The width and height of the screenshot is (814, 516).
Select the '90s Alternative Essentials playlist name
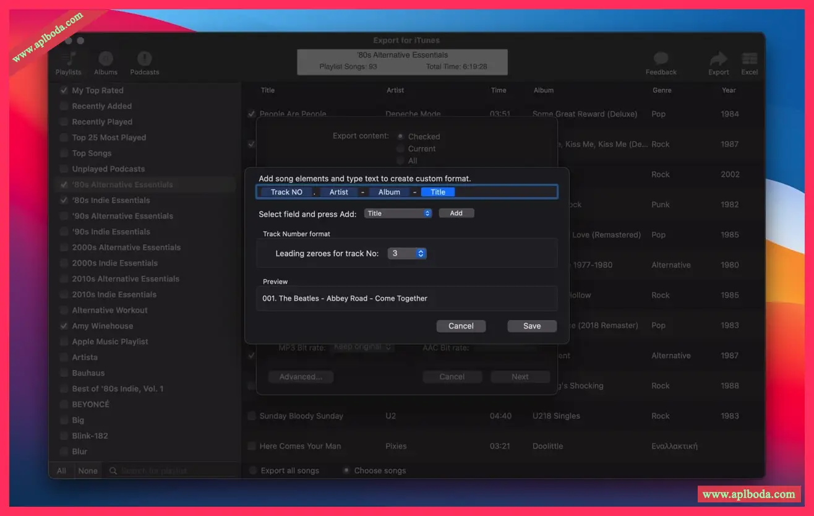122,216
